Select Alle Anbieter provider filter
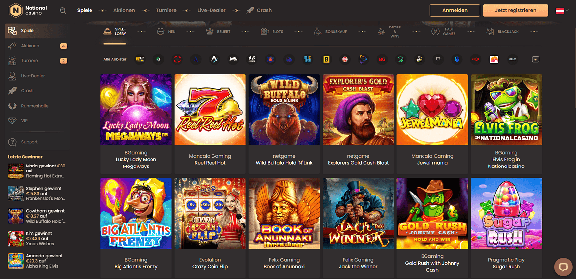Screen dimensions: 576x279 pos(115,59)
